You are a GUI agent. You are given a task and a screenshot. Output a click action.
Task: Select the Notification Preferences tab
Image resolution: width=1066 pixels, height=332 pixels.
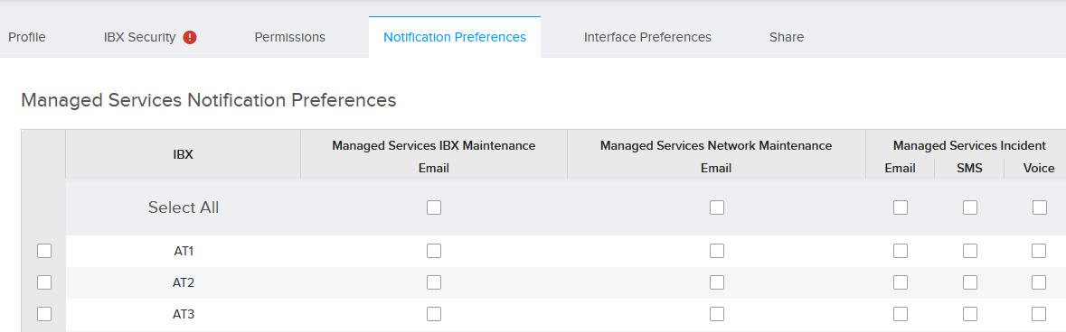455,37
